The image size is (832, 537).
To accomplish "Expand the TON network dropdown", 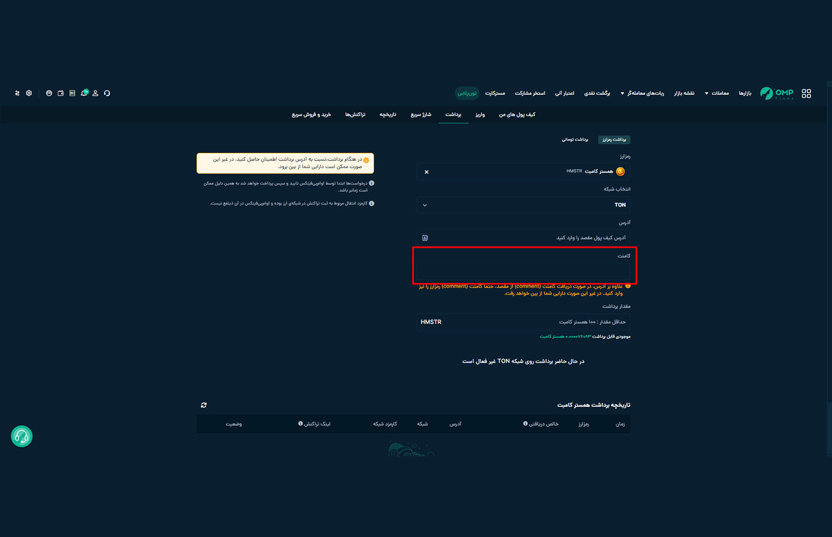I will tap(523, 205).
